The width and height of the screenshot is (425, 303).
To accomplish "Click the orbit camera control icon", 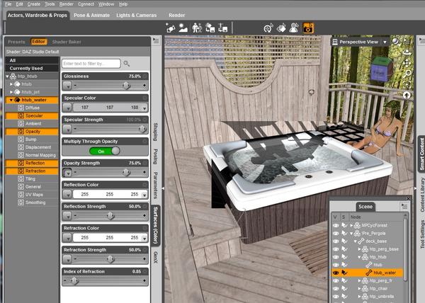I will tap(407, 52).
